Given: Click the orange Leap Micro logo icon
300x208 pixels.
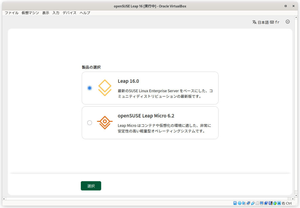Looking at the screenshot, I should tap(105, 123).
